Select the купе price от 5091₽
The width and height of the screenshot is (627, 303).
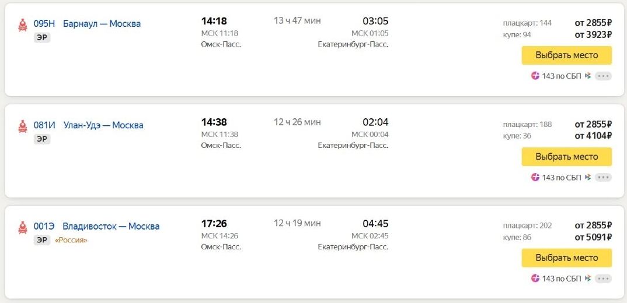[x=593, y=237]
